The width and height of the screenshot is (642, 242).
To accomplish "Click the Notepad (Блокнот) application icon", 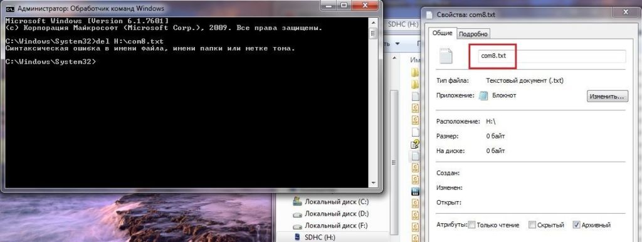I will point(483,96).
